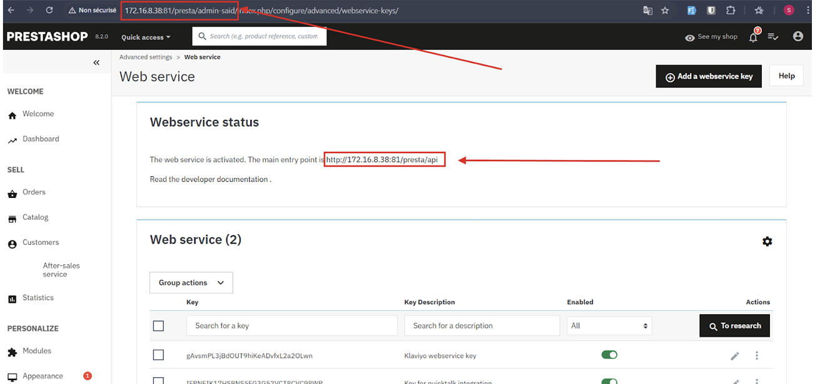This screenshot has width=815, height=384.
Task: Open the Catalog menu
Action: click(x=28, y=217)
